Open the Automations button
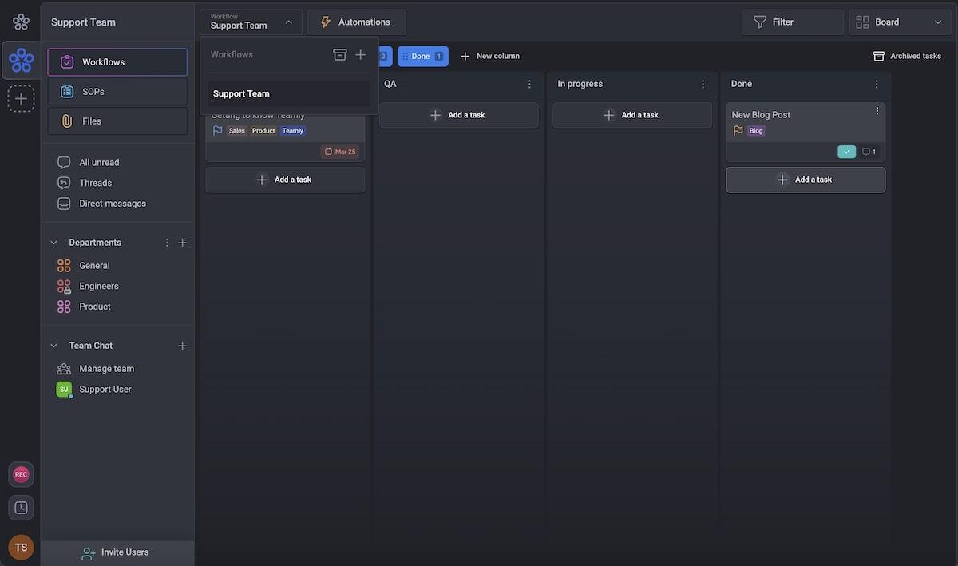This screenshot has height=566, width=958. (x=356, y=22)
